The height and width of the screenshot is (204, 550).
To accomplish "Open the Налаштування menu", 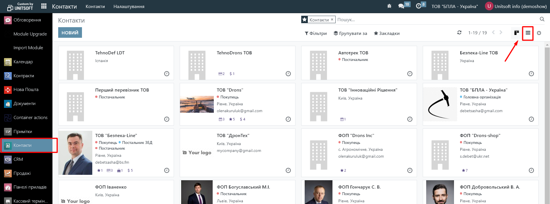I will click(129, 7).
